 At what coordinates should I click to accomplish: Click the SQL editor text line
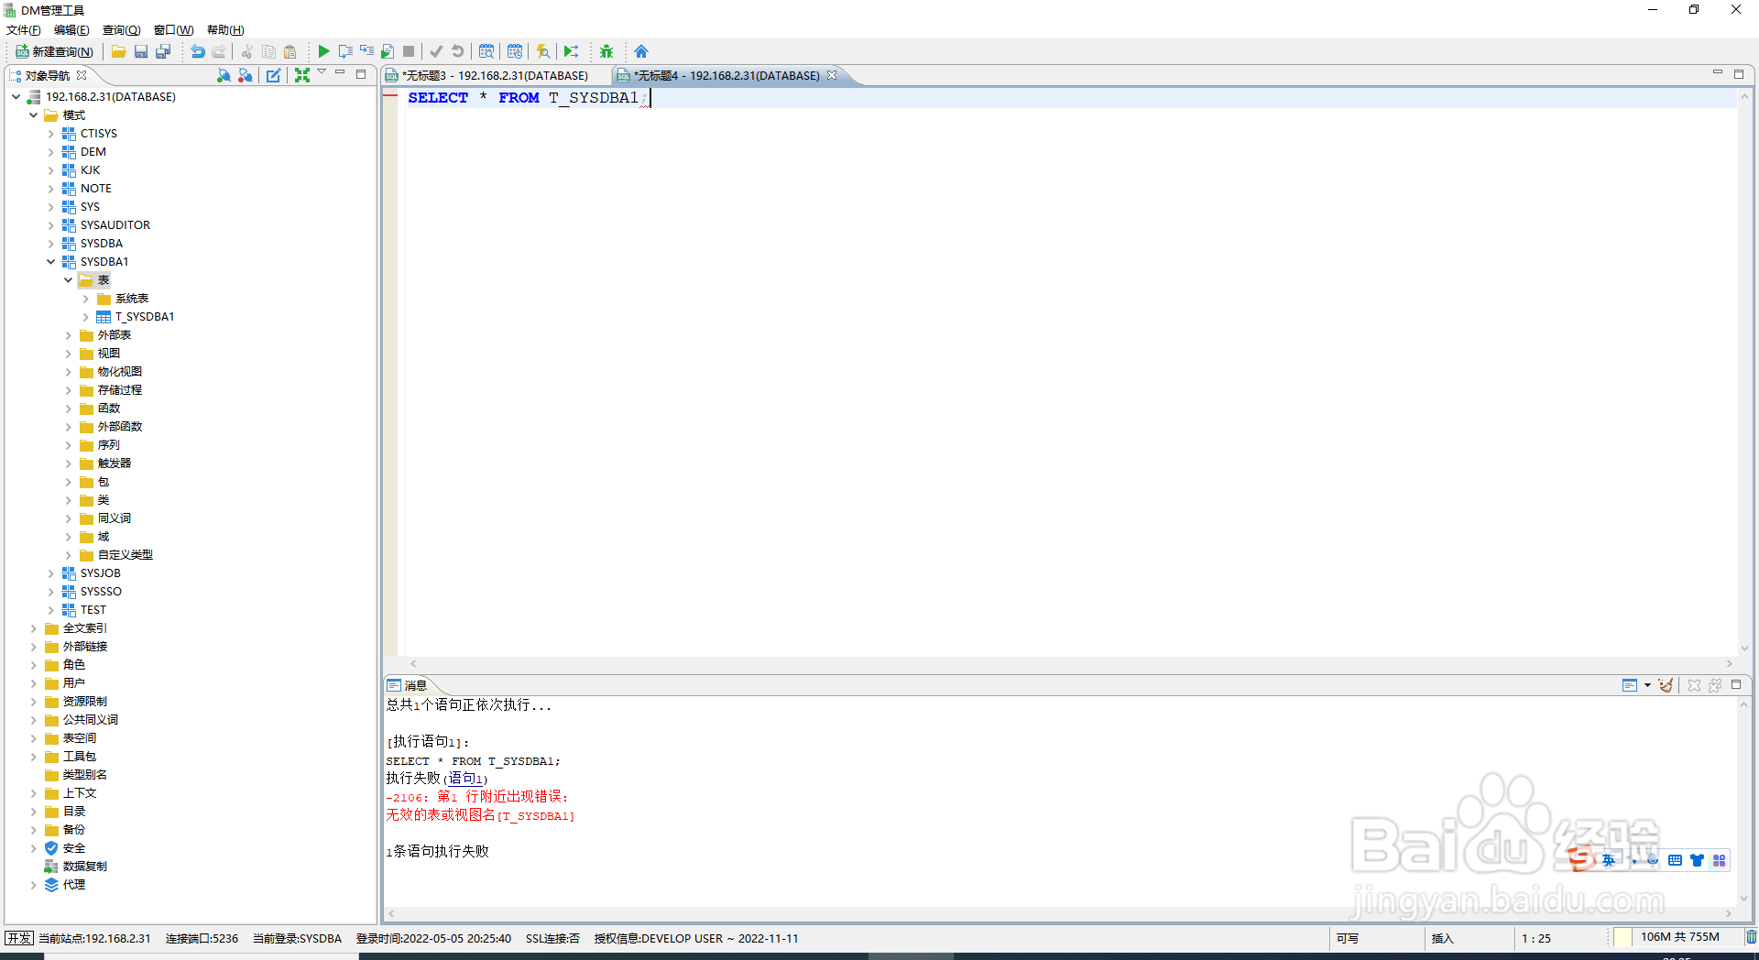point(1070,98)
